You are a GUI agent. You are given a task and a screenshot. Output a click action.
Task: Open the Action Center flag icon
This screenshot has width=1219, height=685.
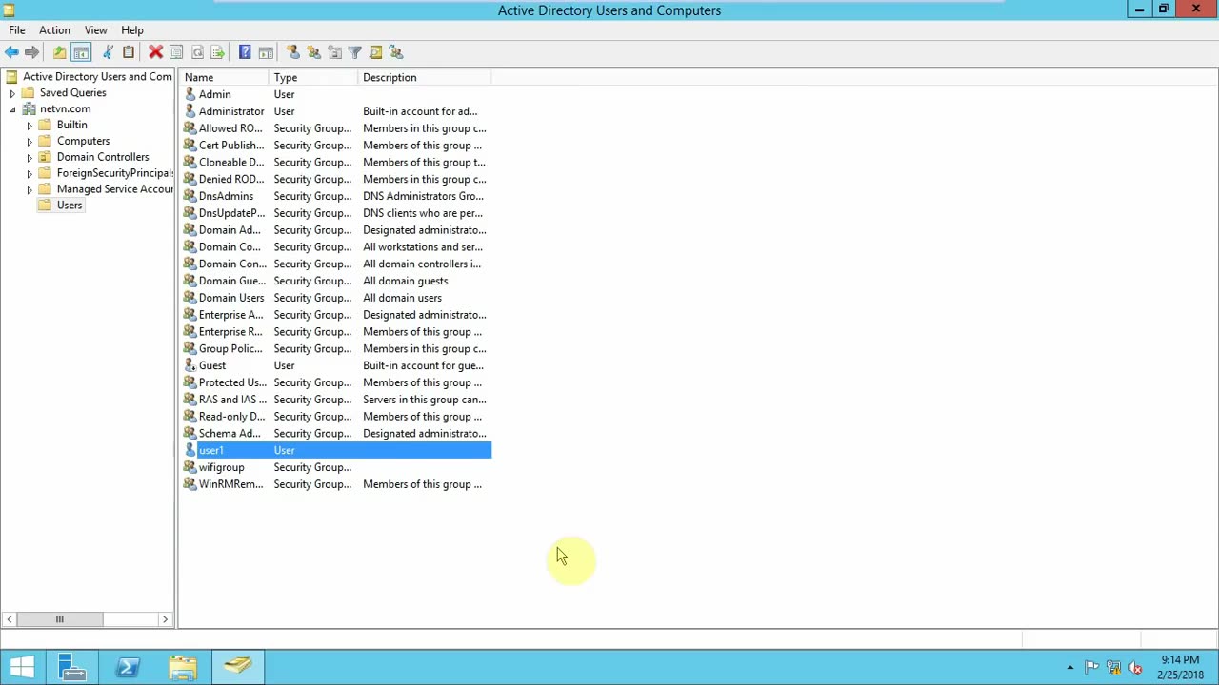tap(1091, 668)
